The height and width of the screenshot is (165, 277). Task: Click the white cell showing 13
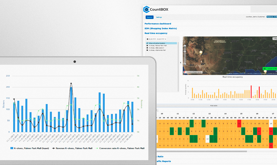point(208,139)
